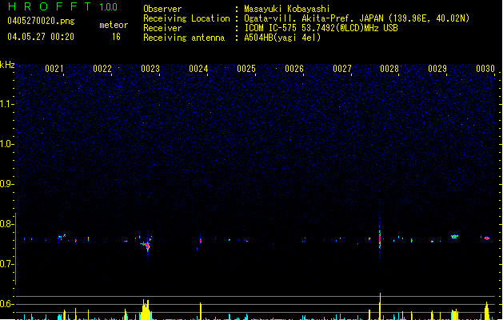
Task: Click the 0029 time marker
Action: point(437,69)
